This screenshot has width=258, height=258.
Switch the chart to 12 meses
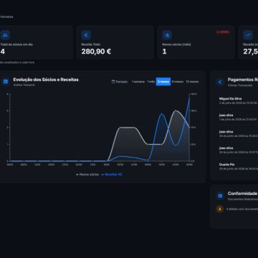tap(192, 82)
